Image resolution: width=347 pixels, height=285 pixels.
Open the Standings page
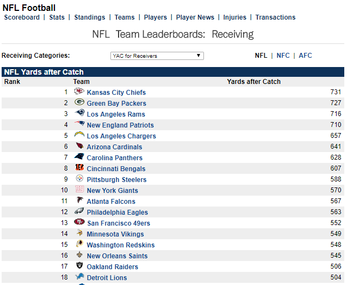tap(90, 17)
